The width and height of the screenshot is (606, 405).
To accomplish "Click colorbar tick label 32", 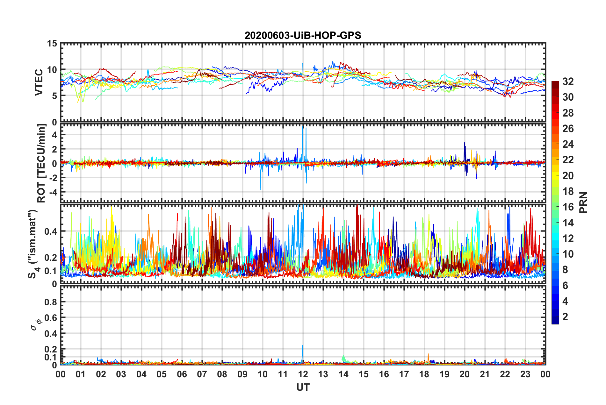I will coord(568,82).
